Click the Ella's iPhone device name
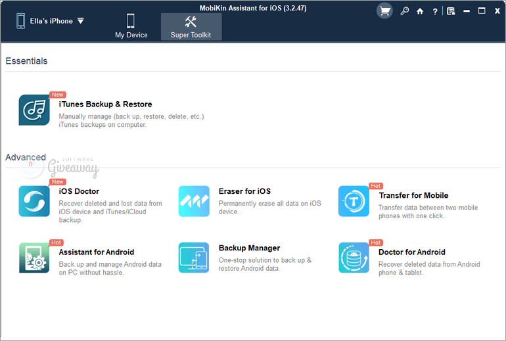 coord(51,21)
